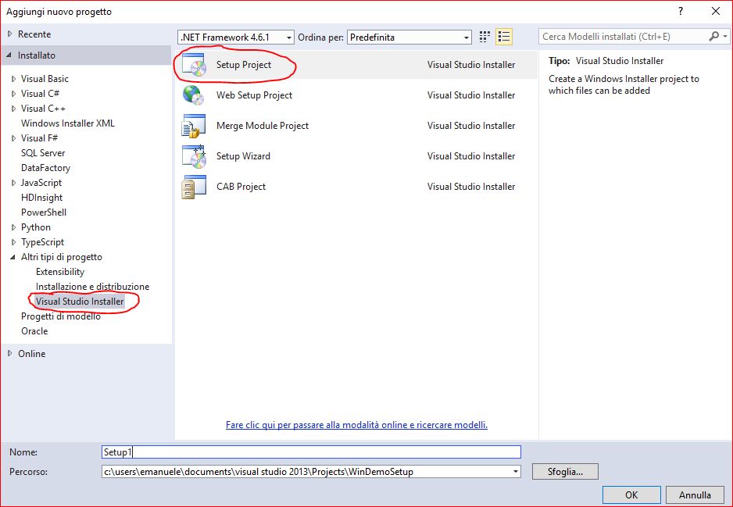Select the SQL Server category
The height and width of the screenshot is (507, 733).
43,153
